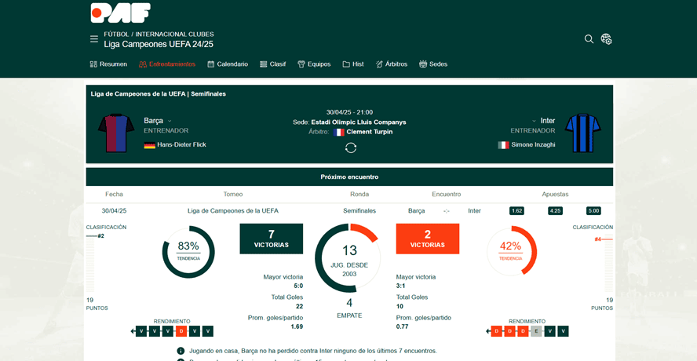
Task: Click Barça's Mayor victoria '5:0' value
Action: click(x=297, y=286)
